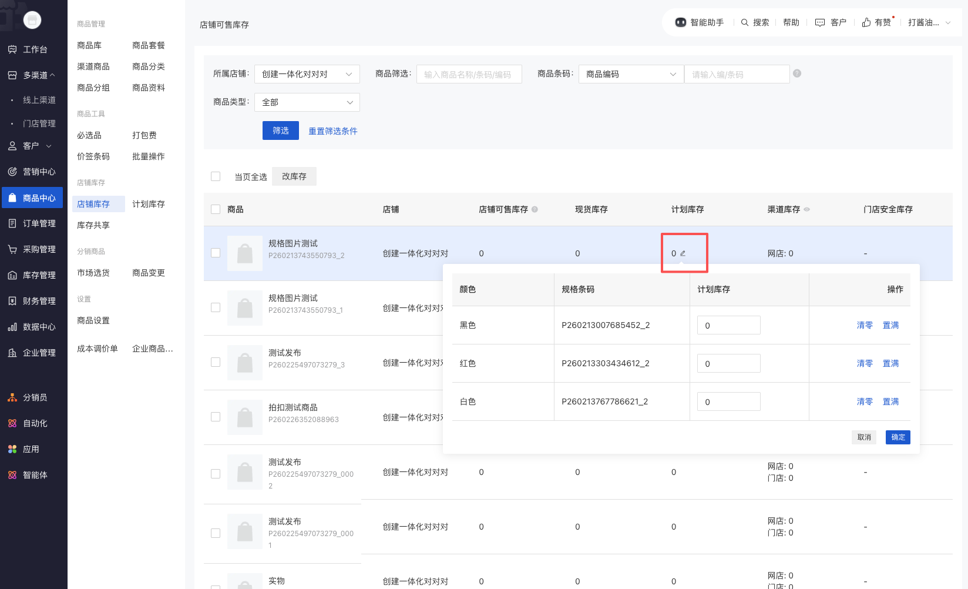Click the blue 确定 button in the popup
The width and height of the screenshot is (968, 589).
[x=898, y=437]
